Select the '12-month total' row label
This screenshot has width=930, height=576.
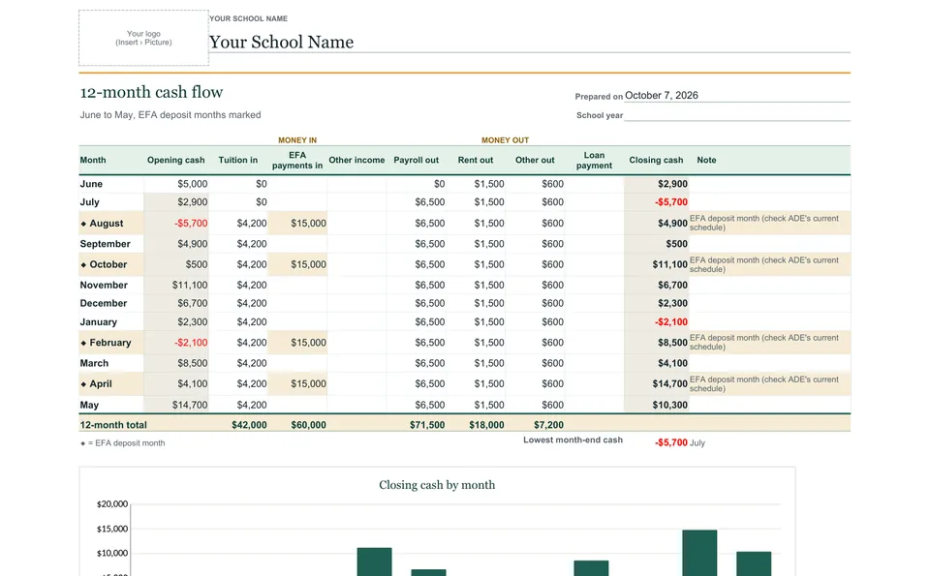(113, 425)
